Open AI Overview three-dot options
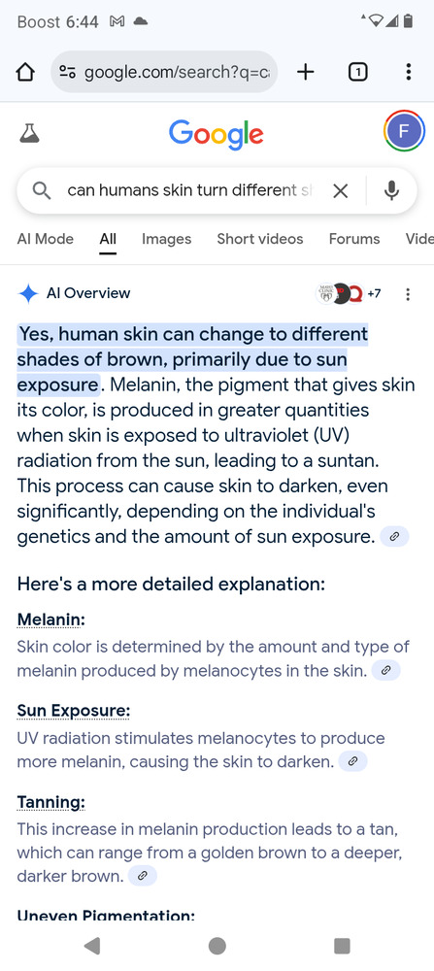This screenshot has height=971, width=434. [408, 294]
